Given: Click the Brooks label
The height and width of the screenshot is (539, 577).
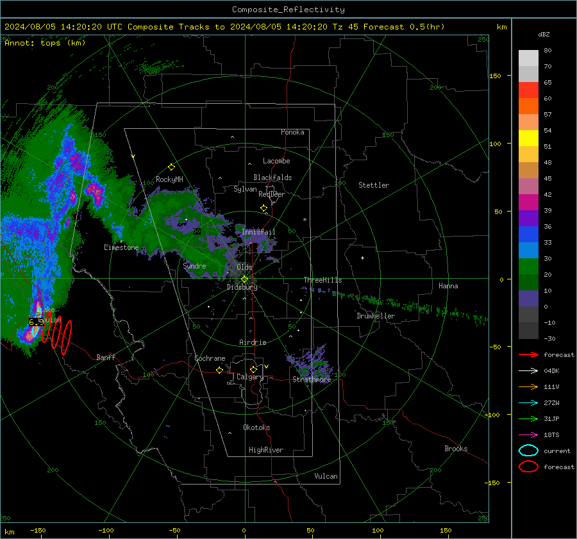Looking at the screenshot, I should coord(456,449).
